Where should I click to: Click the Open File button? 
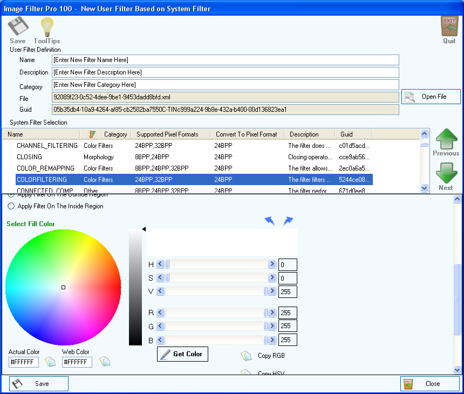pyautogui.click(x=431, y=97)
